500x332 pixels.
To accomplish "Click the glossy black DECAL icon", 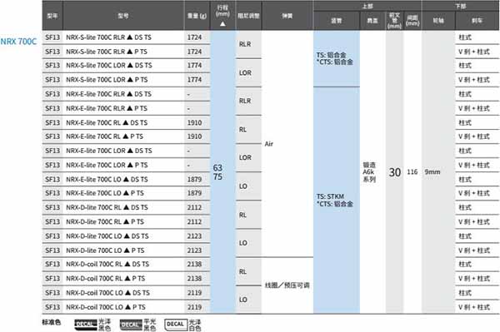I will point(86,325).
